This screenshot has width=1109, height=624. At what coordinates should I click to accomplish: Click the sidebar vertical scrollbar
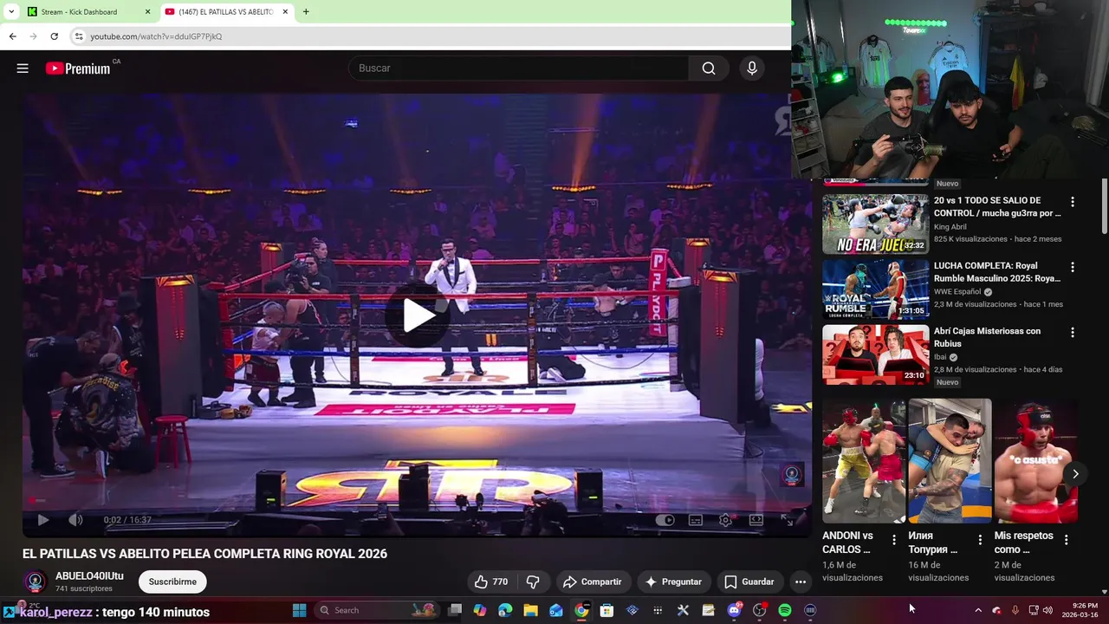point(1104,206)
